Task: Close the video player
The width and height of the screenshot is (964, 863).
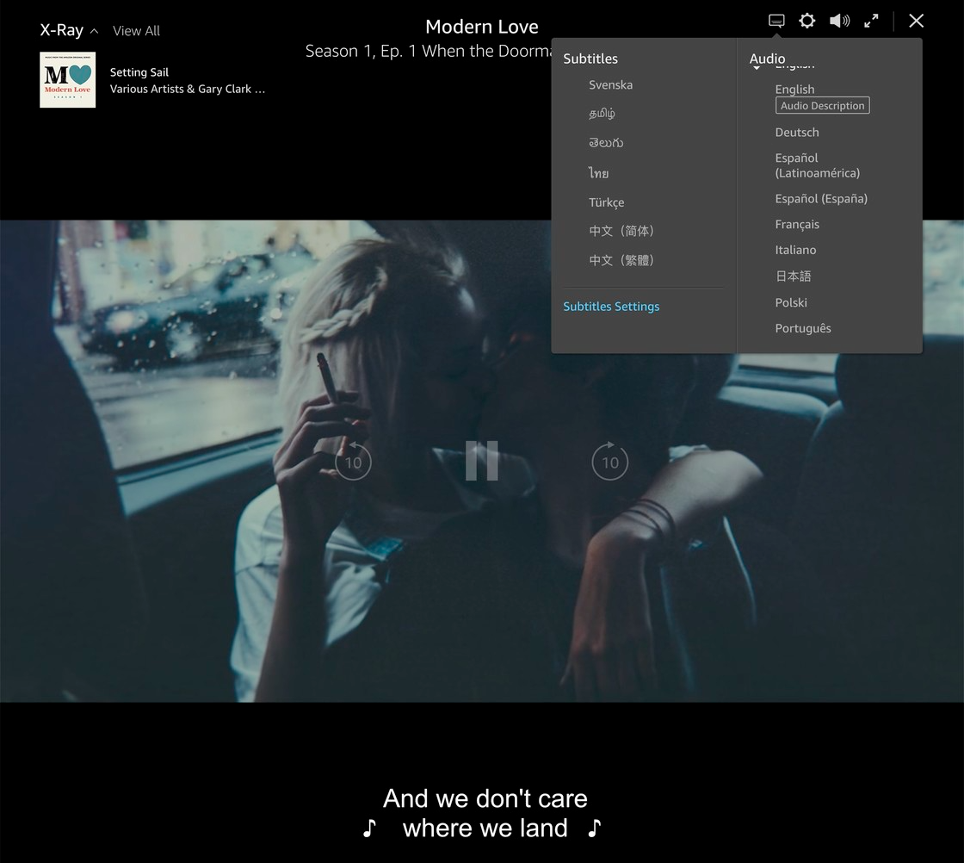Action: [916, 21]
